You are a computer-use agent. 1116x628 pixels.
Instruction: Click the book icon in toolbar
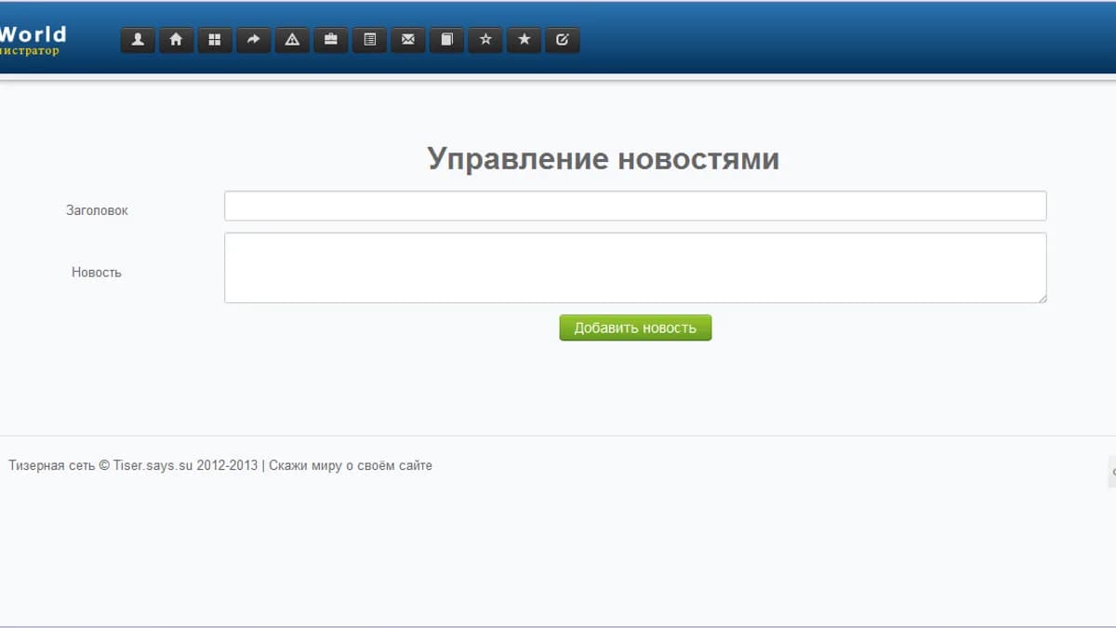point(446,40)
